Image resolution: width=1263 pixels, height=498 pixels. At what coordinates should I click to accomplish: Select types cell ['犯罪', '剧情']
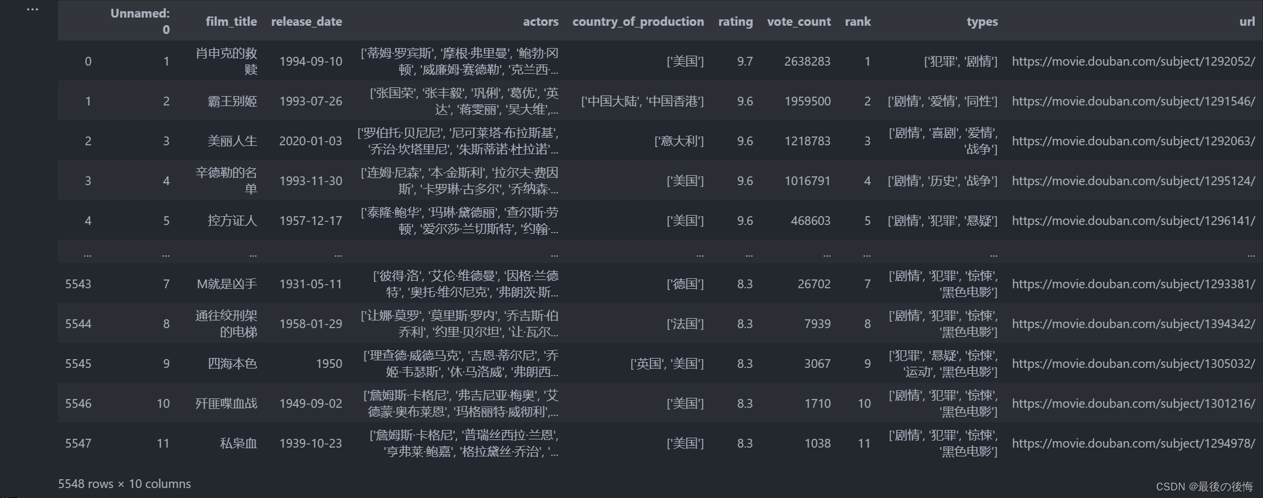961,62
